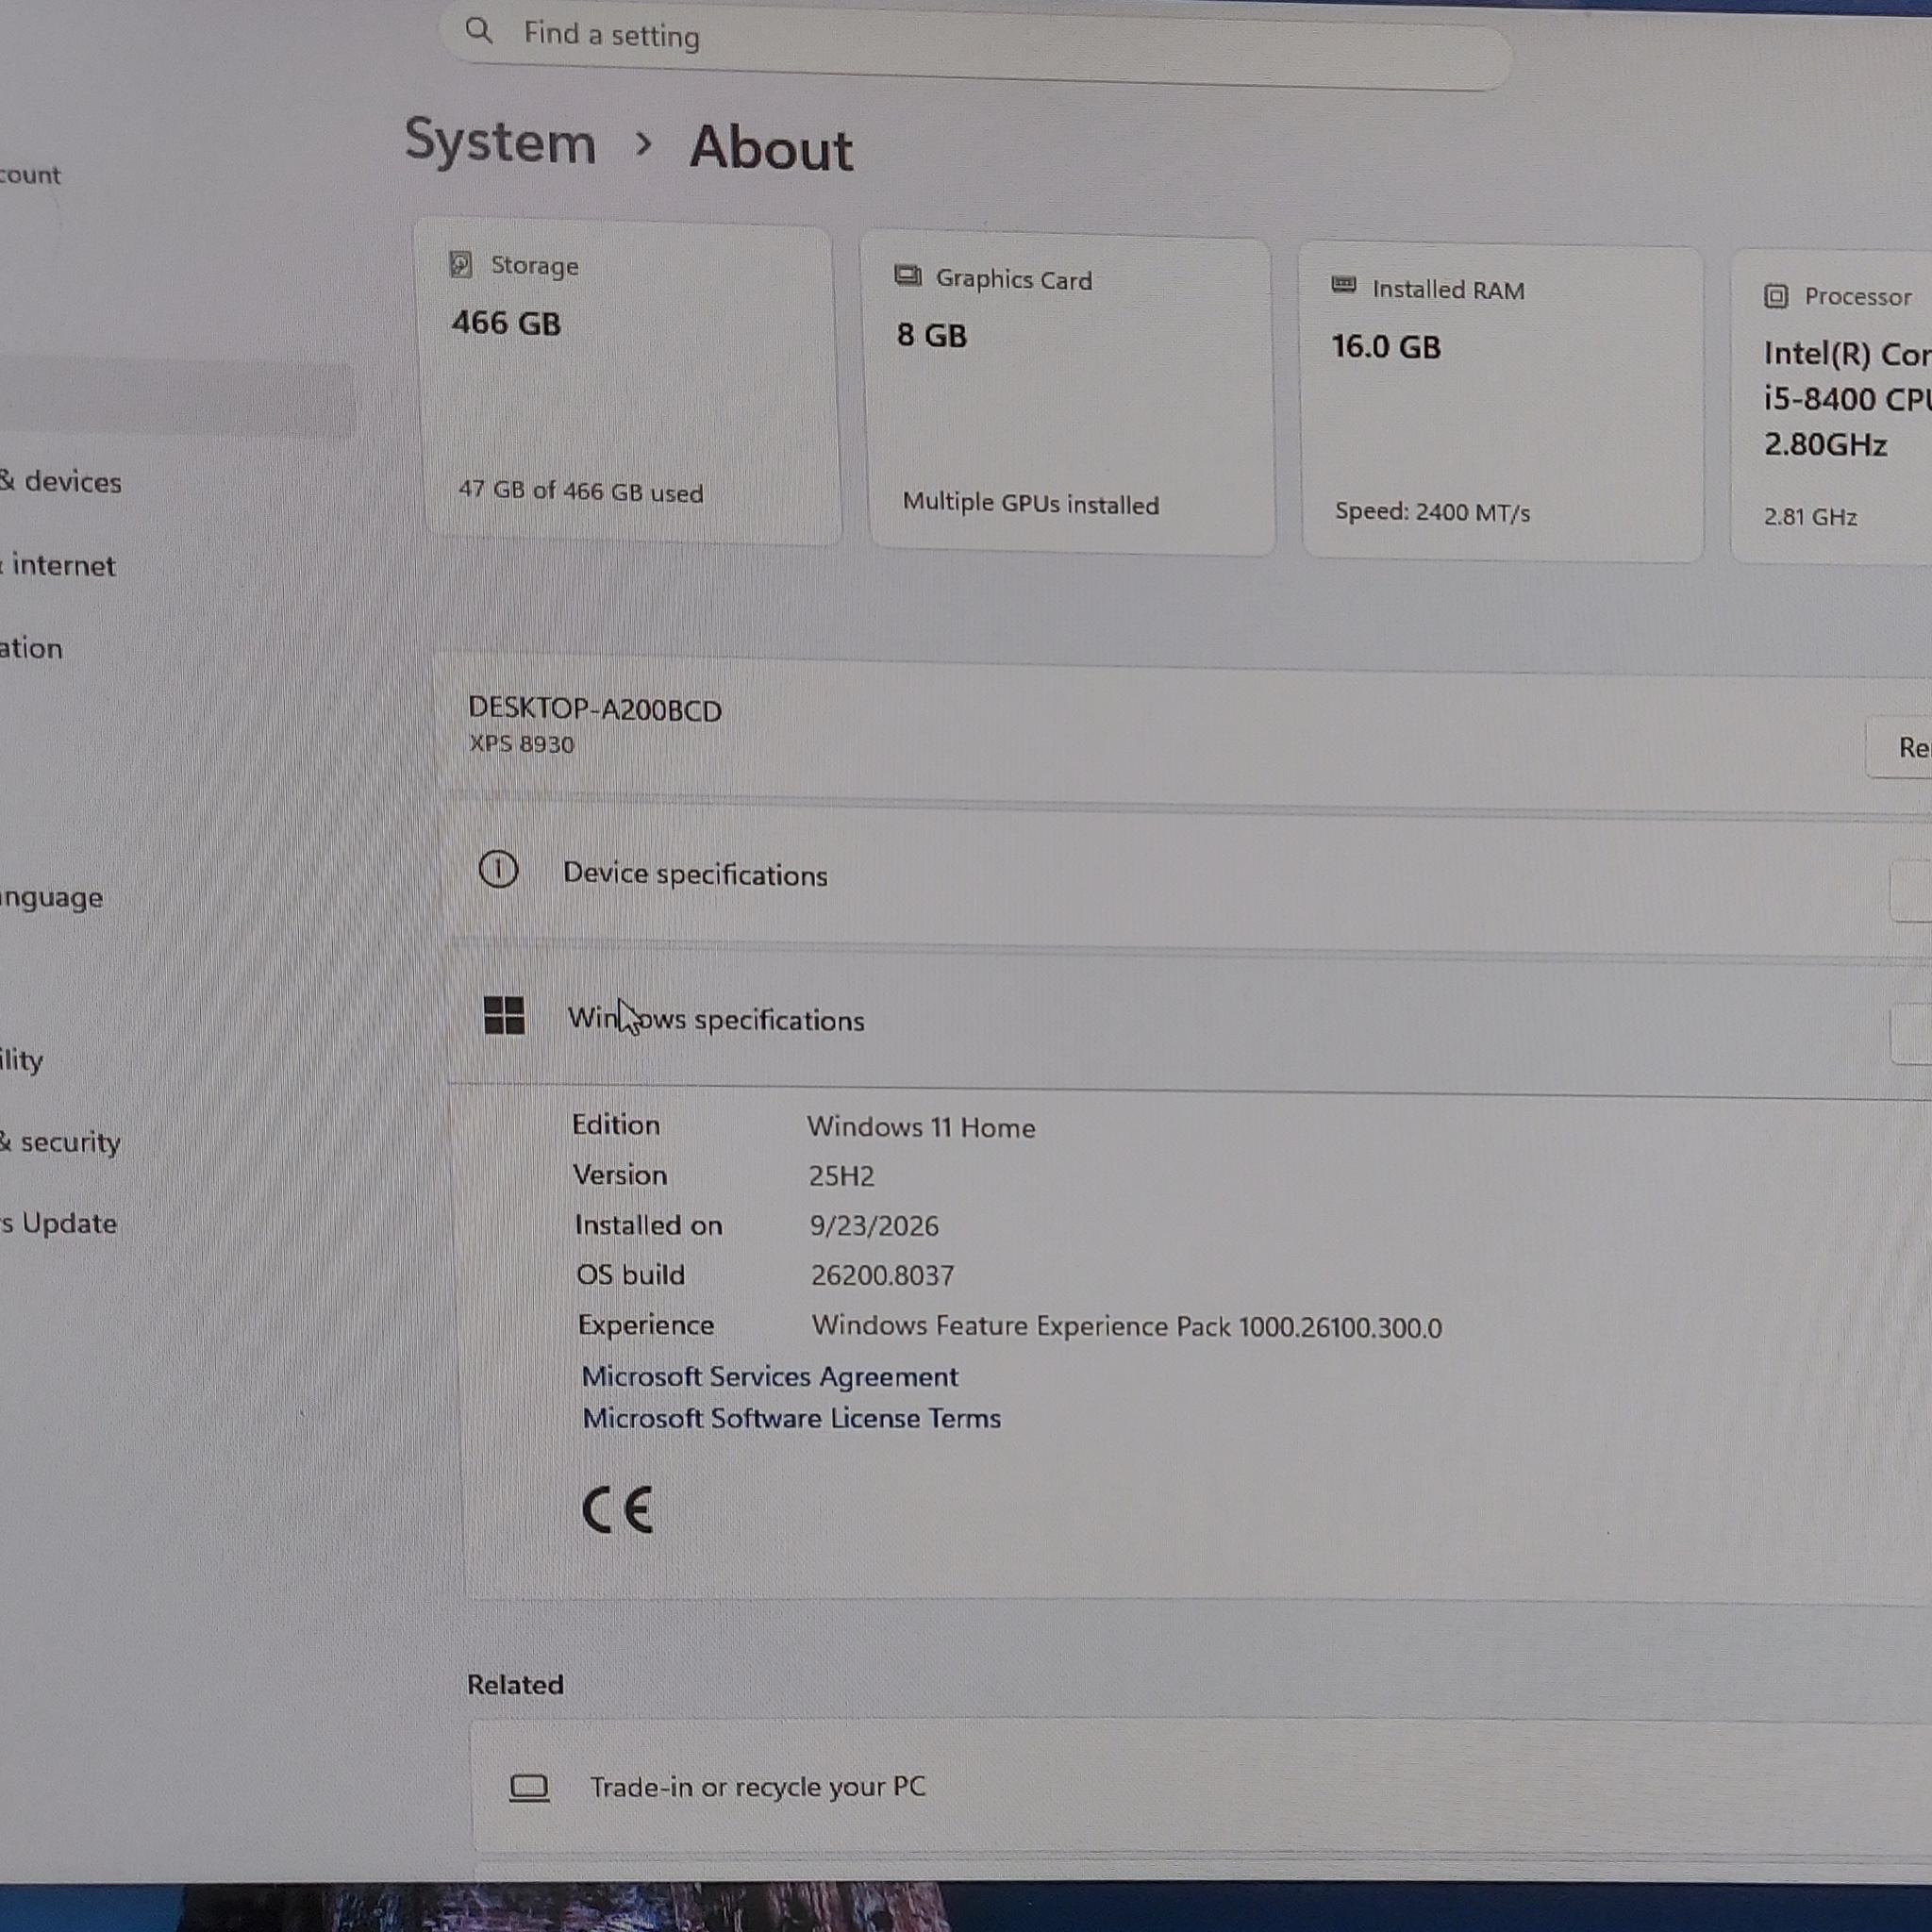1932x1932 pixels.
Task: Select OS build 26200.8037 value
Action: (882, 1275)
